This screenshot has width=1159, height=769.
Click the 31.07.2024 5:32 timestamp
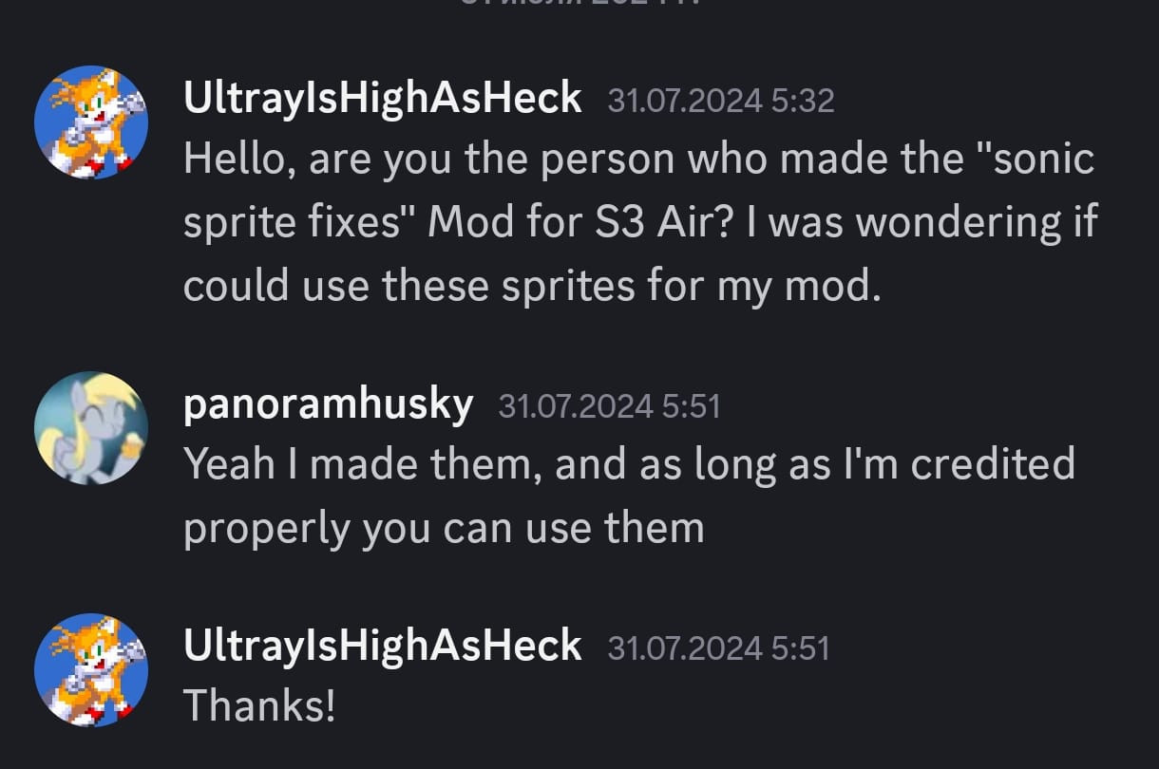[x=720, y=101]
